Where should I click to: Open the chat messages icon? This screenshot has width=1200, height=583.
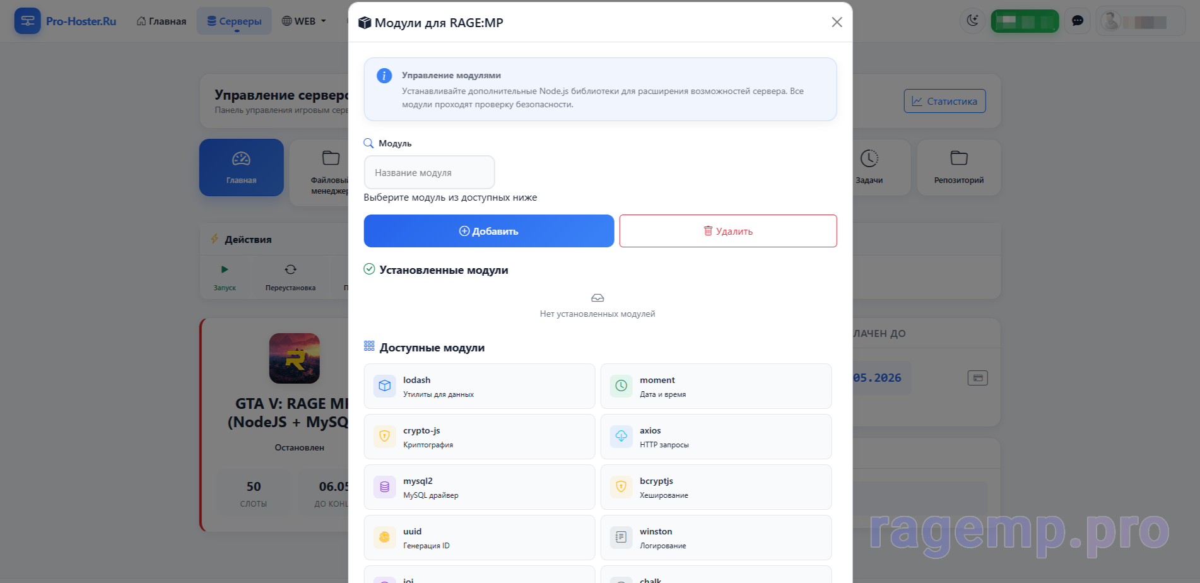(x=1078, y=21)
